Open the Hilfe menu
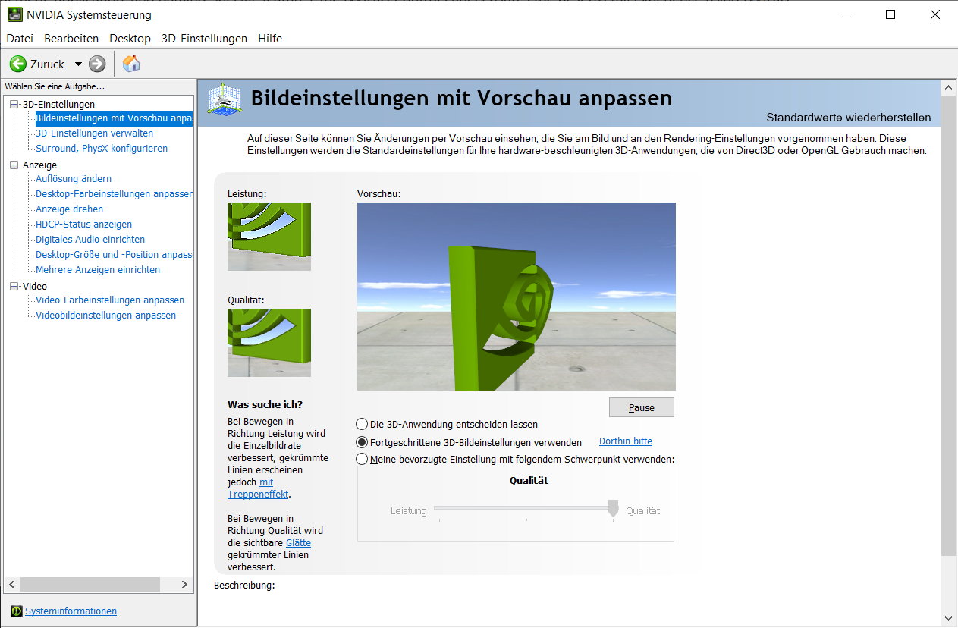The height and width of the screenshot is (628, 958). (x=270, y=38)
